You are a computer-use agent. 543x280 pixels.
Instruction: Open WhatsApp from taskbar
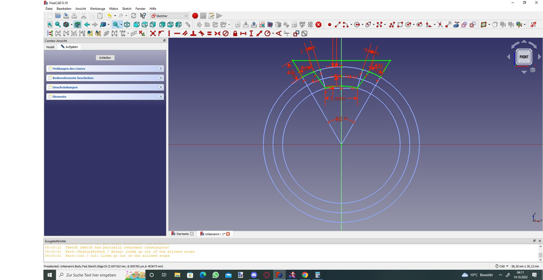[216, 275]
